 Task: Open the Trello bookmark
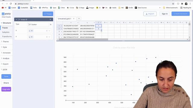[x=33, y=8]
